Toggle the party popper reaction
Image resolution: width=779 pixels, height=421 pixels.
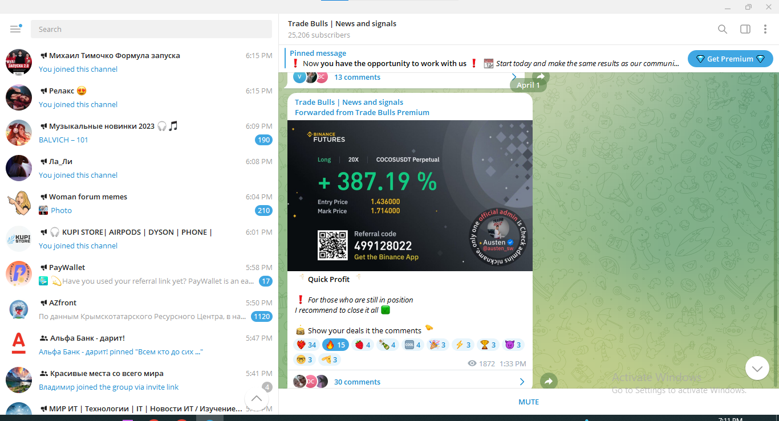(x=438, y=345)
